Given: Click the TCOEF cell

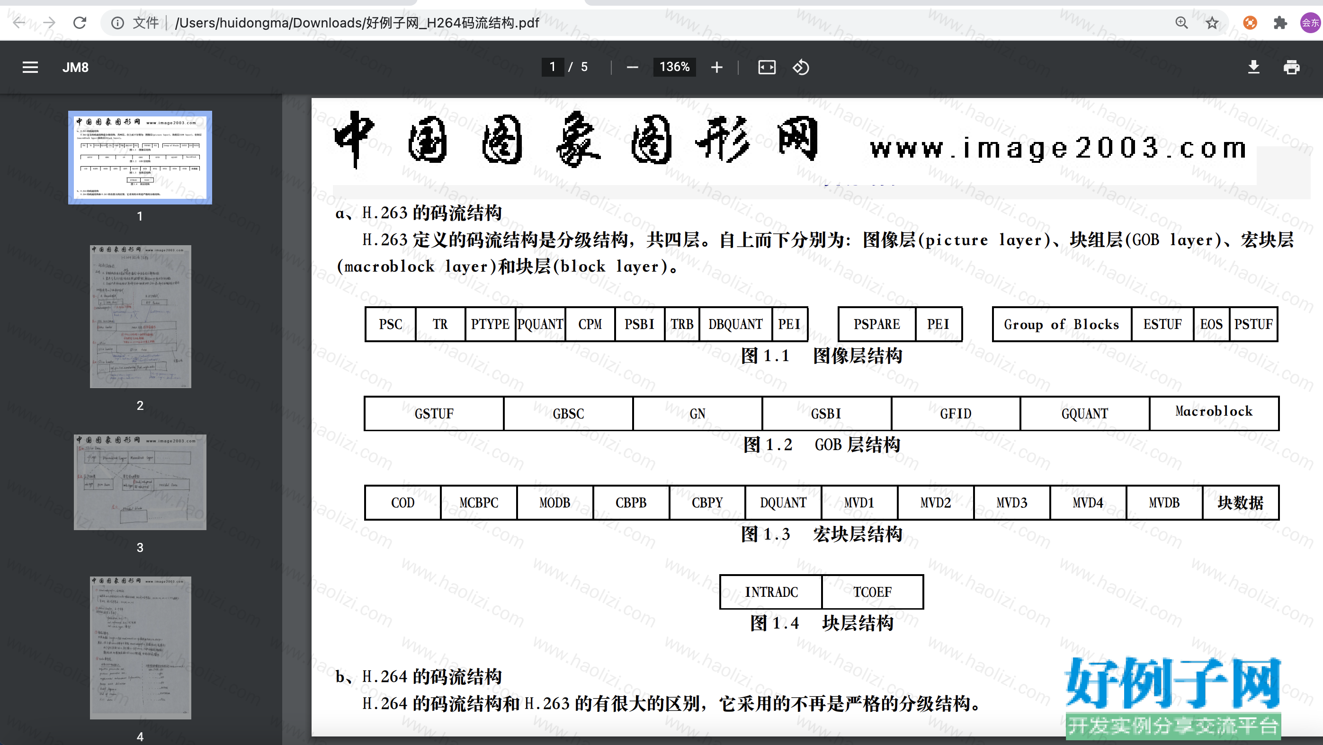Looking at the screenshot, I should pyautogui.click(x=873, y=592).
